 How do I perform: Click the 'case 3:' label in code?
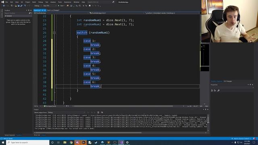(89, 57)
